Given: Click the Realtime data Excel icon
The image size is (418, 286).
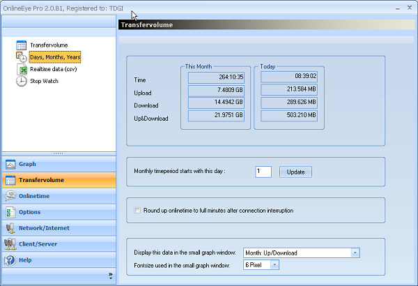Looking at the screenshot, I should click(22, 69).
